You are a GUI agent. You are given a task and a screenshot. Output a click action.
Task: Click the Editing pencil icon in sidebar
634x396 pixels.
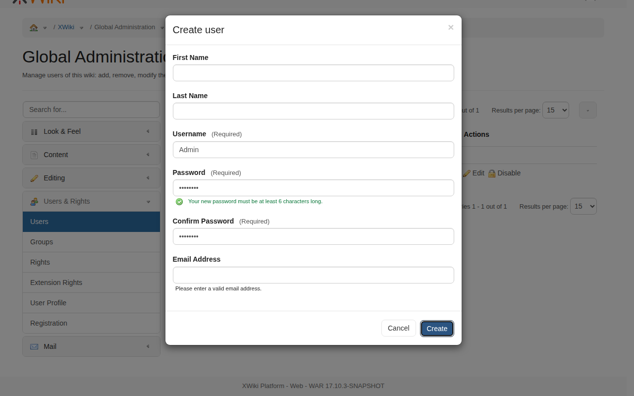pos(34,178)
